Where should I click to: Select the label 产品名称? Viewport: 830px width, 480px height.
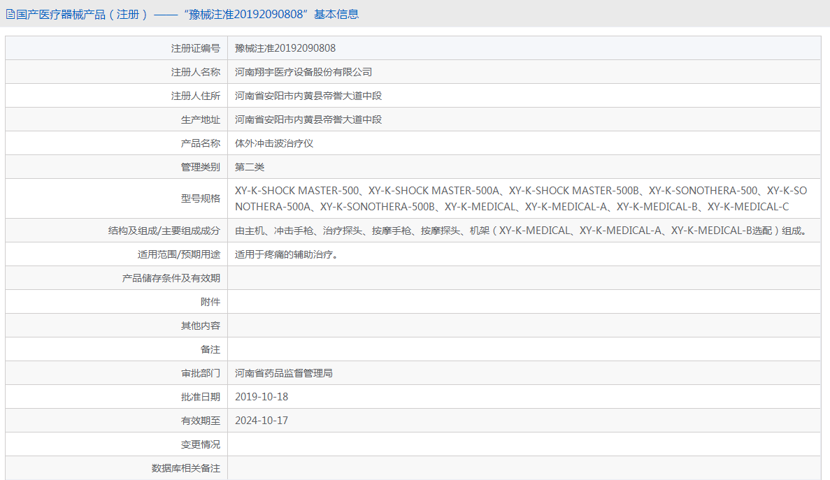point(200,143)
